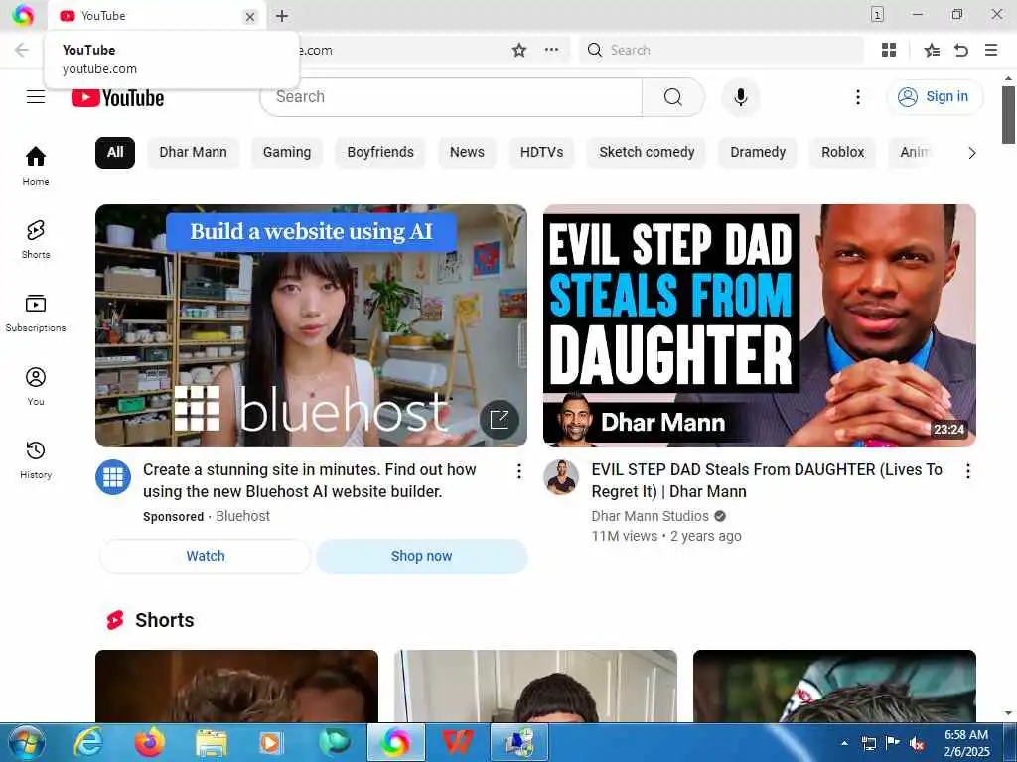
Task: Select the Dhar Mann filter chip
Action: click(194, 152)
